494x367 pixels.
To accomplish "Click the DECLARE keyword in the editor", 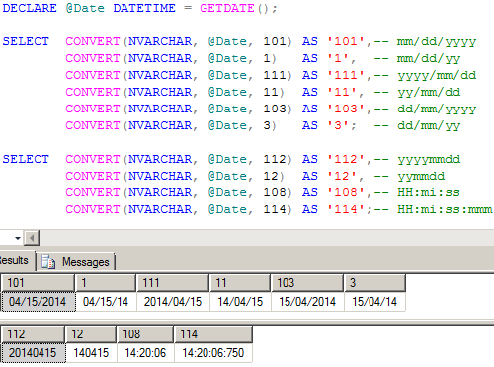I will pos(30,8).
